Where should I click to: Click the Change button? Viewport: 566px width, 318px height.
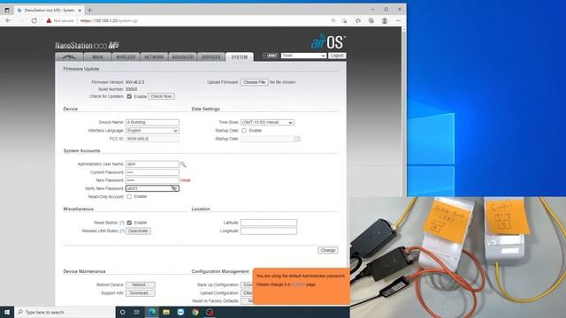(x=328, y=250)
